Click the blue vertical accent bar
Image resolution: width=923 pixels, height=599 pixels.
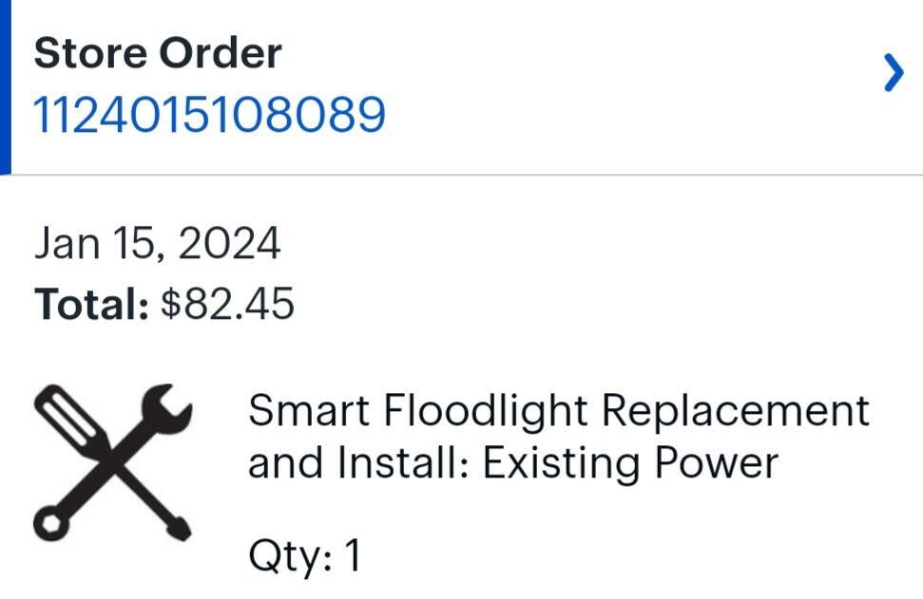5,87
